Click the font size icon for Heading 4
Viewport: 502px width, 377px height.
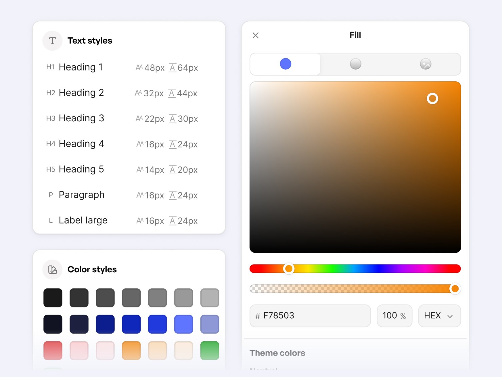(140, 144)
